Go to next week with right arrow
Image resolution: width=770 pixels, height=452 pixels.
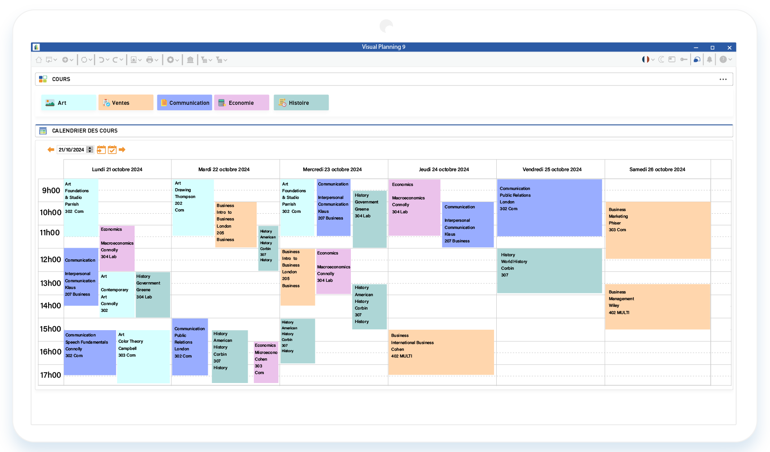coord(122,150)
